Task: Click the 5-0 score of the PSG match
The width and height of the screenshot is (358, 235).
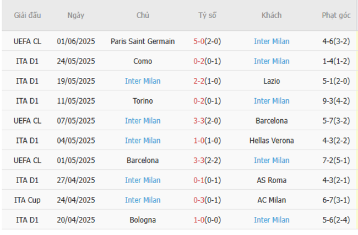Action: tap(199, 41)
